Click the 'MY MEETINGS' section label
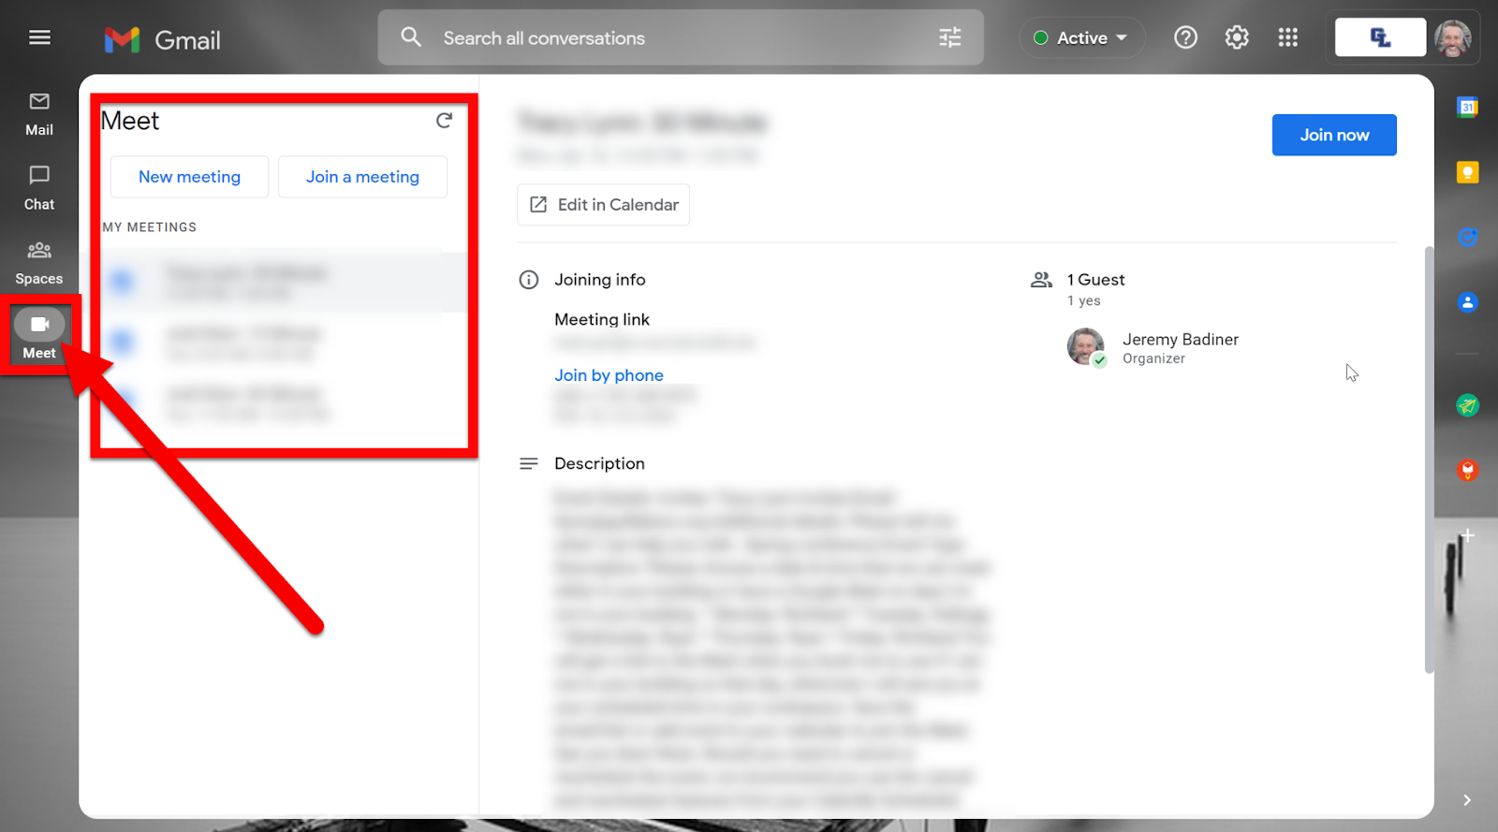This screenshot has height=832, width=1498. point(150,227)
